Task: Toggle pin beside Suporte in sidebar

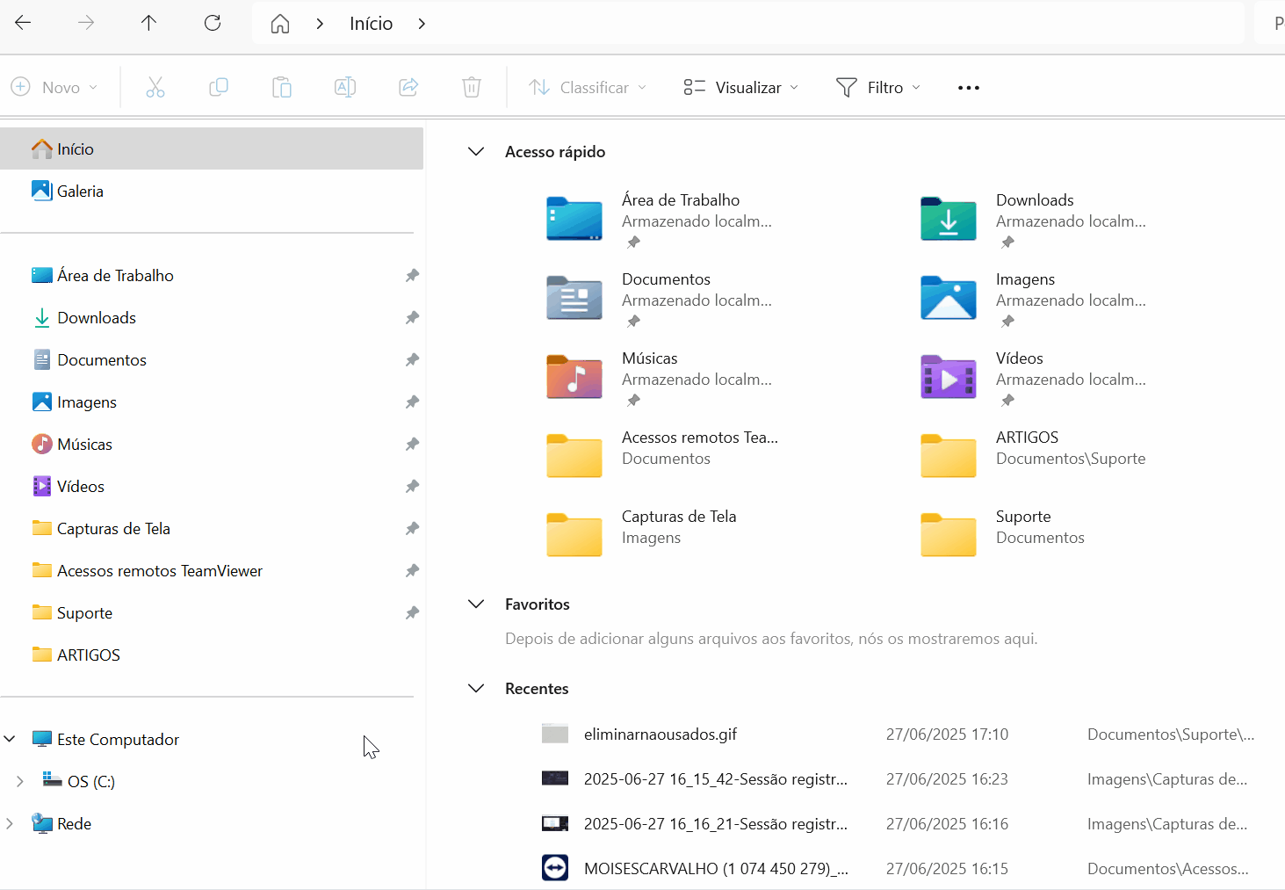Action: pyautogui.click(x=412, y=613)
